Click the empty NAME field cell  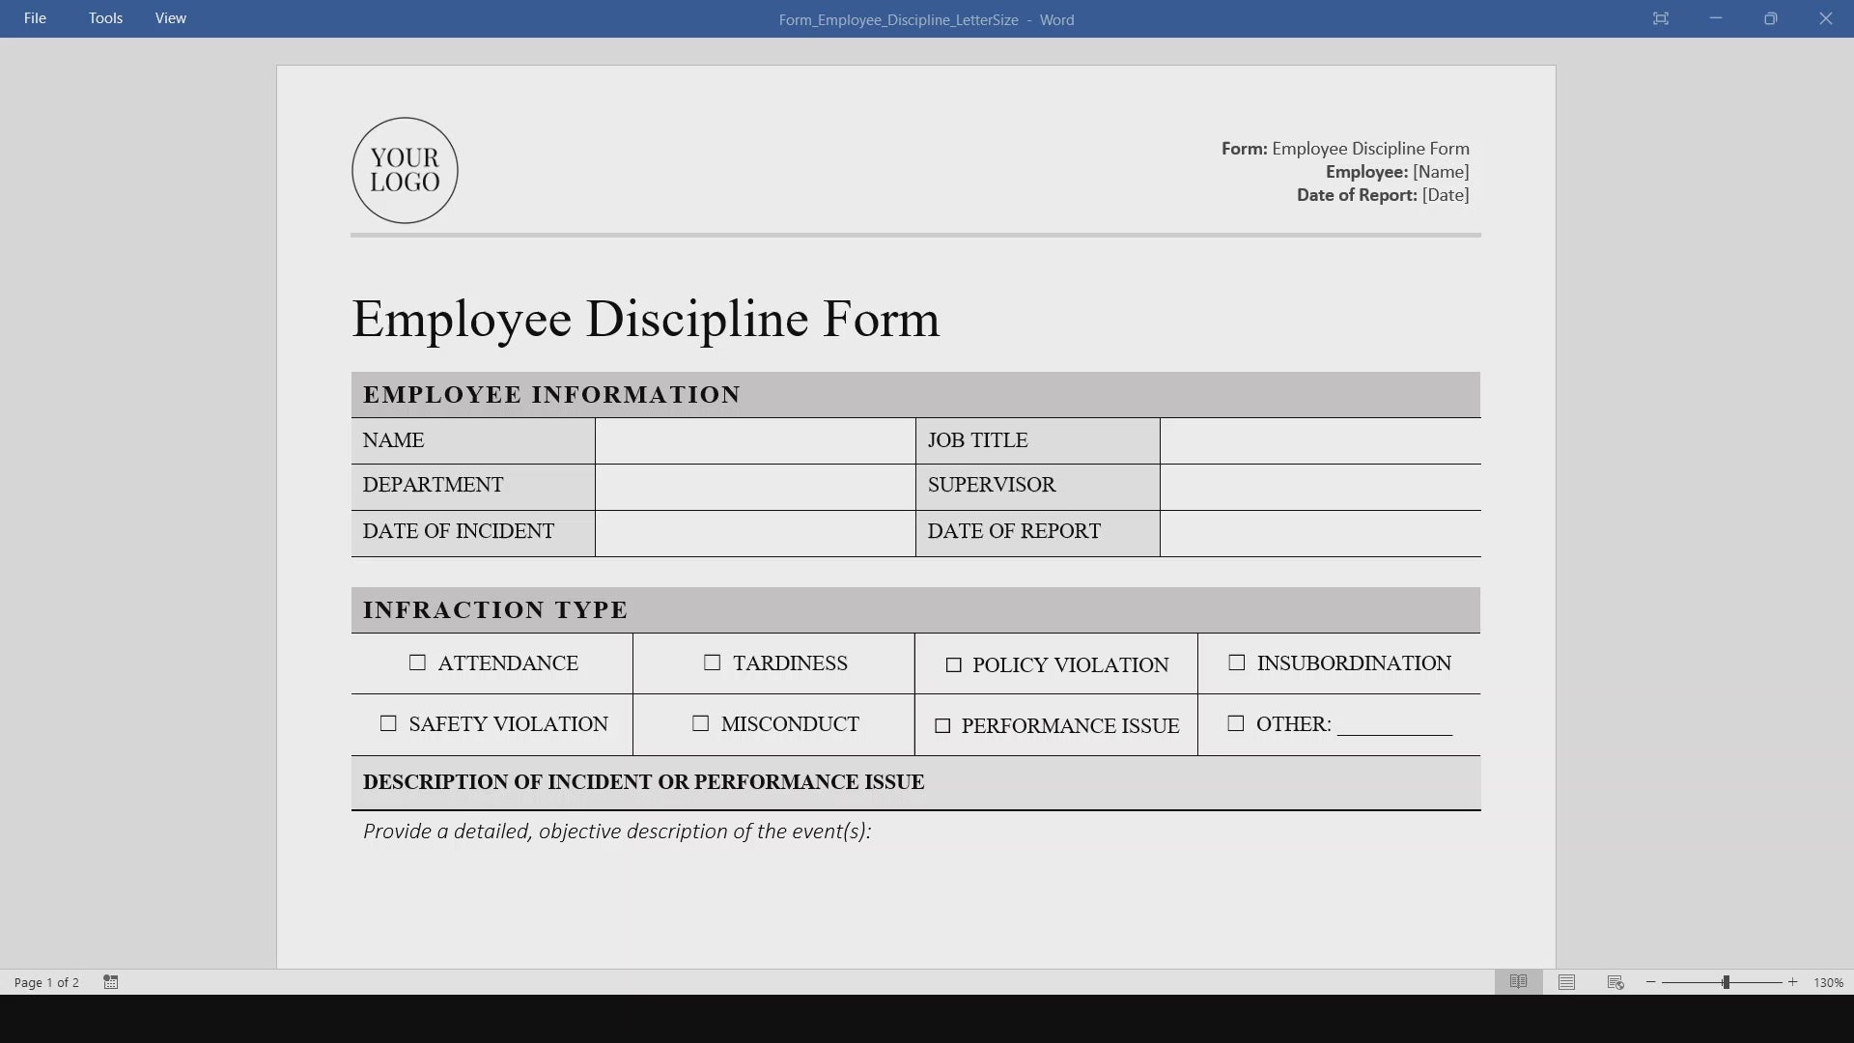tap(755, 440)
